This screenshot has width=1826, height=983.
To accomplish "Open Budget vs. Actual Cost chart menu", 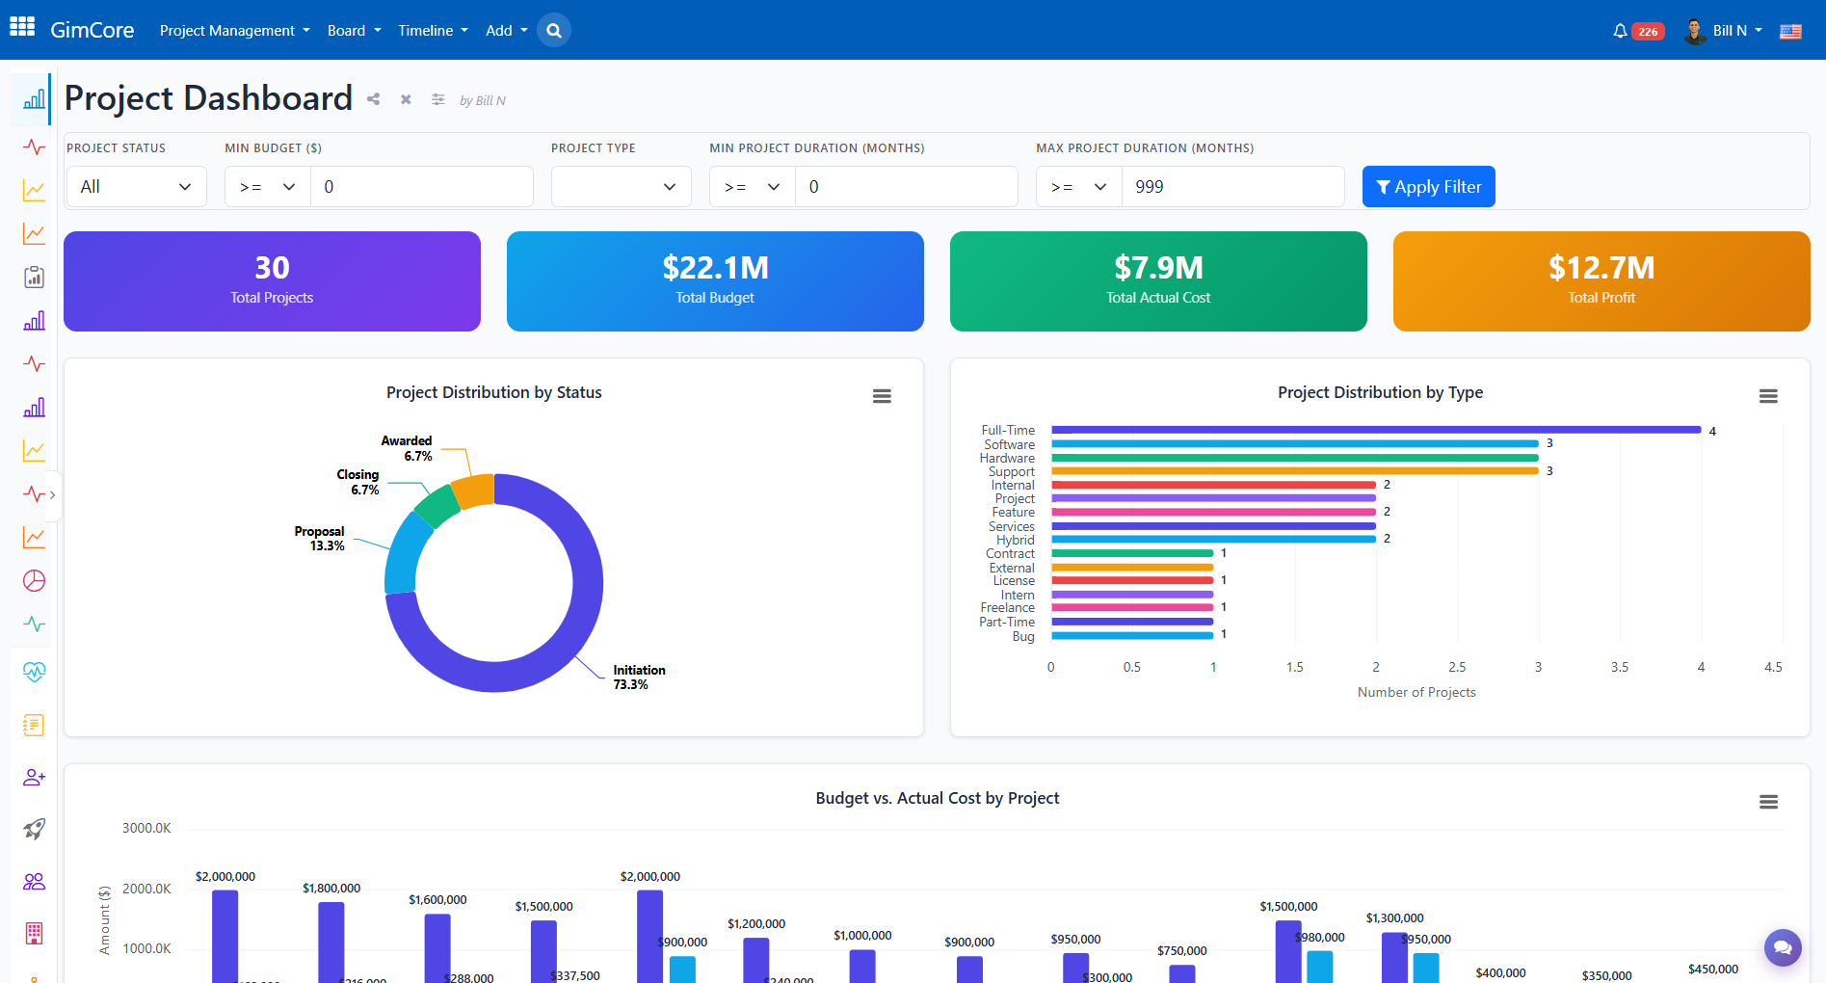I will click(1768, 802).
